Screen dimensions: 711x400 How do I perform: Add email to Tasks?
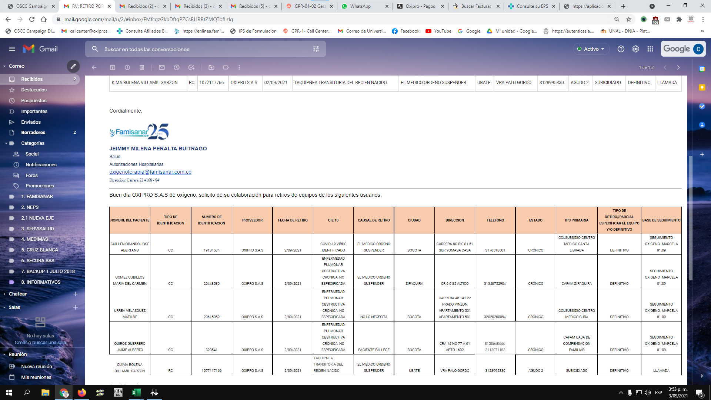coord(191,67)
